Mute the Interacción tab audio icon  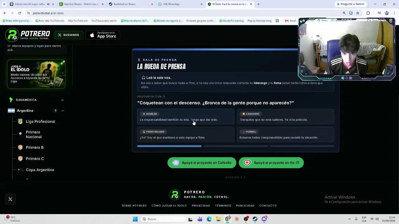48,4
